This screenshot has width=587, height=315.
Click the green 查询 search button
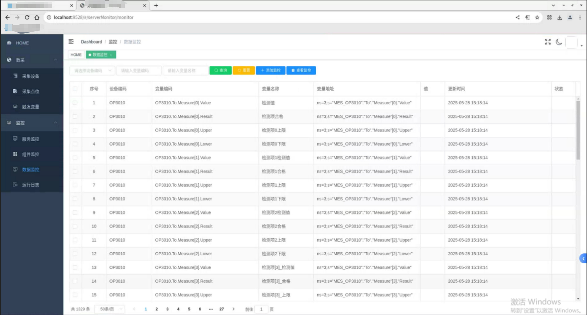pos(220,70)
